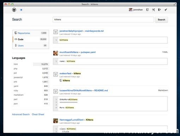The height and width of the screenshot is (136, 180).
Task: Select the Repositories search tab
Action: tap(31, 33)
